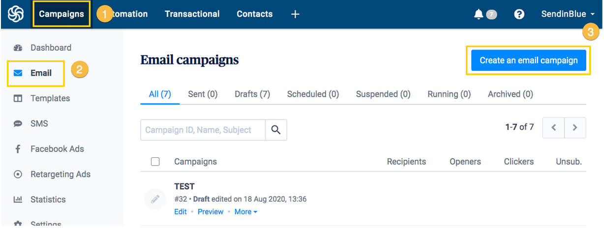Click the Edit link under TEST
Screen dimensions: 604x231
click(x=181, y=212)
